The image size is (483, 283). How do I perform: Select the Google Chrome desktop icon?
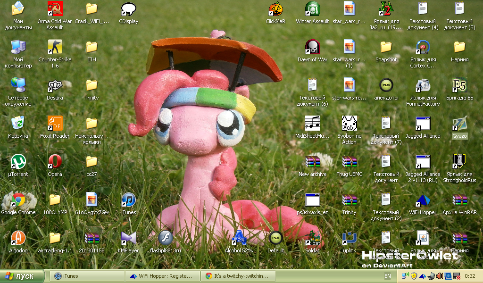pyautogui.click(x=18, y=200)
